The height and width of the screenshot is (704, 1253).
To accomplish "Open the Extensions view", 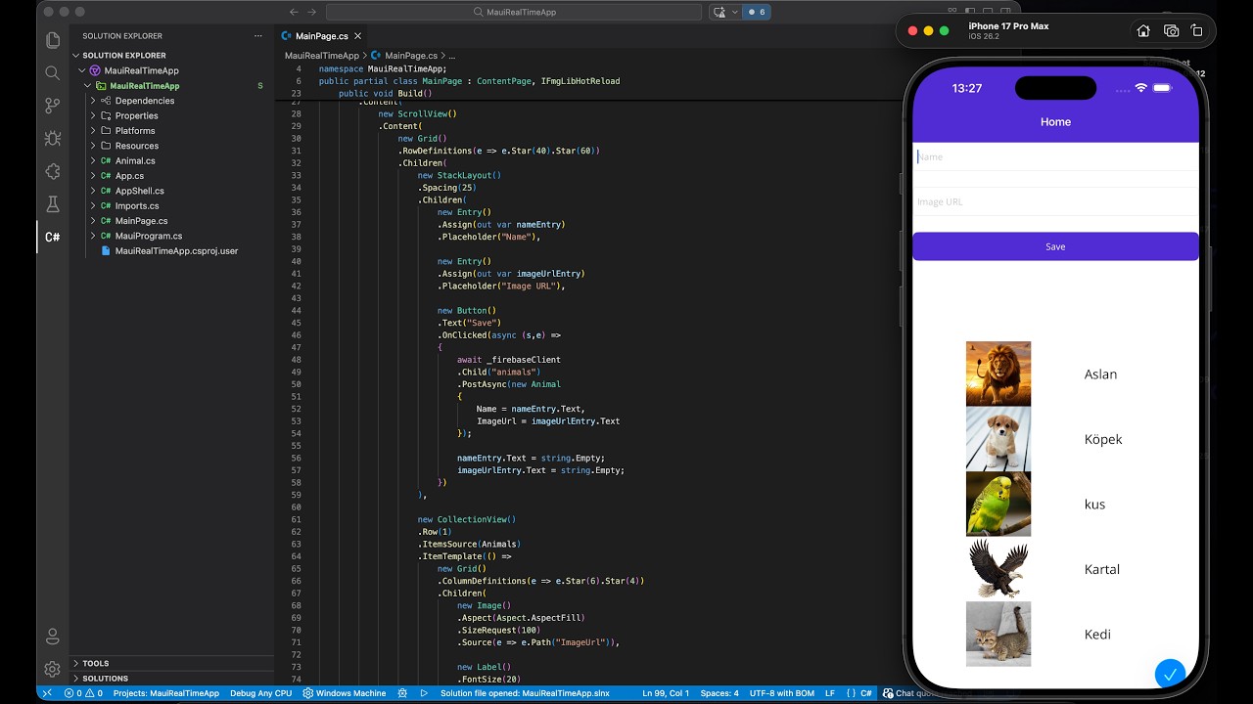I will click(53, 171).
